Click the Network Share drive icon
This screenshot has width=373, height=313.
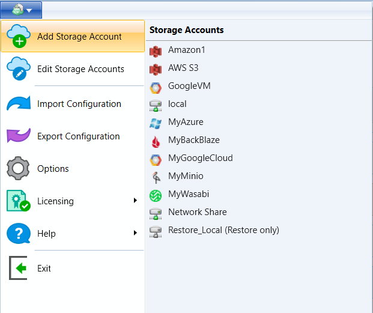point(156,214)
